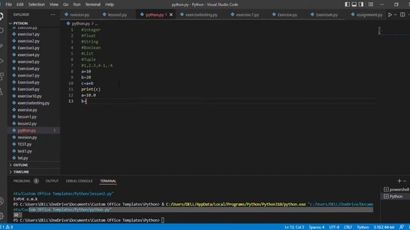Open Explorer more actions ellipsis
The width and height of the screenshot is (410, 230).
(53, 15)
